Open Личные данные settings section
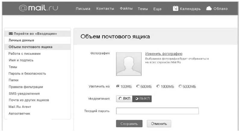This screenshot has width=239, height=131. pos(21,40)
